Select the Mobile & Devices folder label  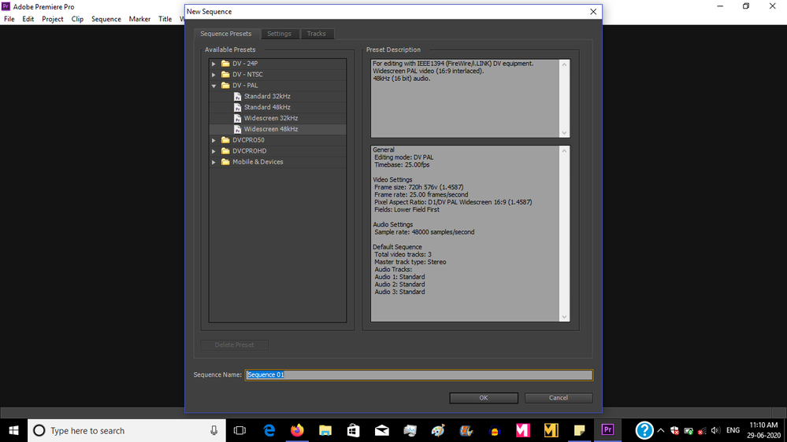click(258, 162)
